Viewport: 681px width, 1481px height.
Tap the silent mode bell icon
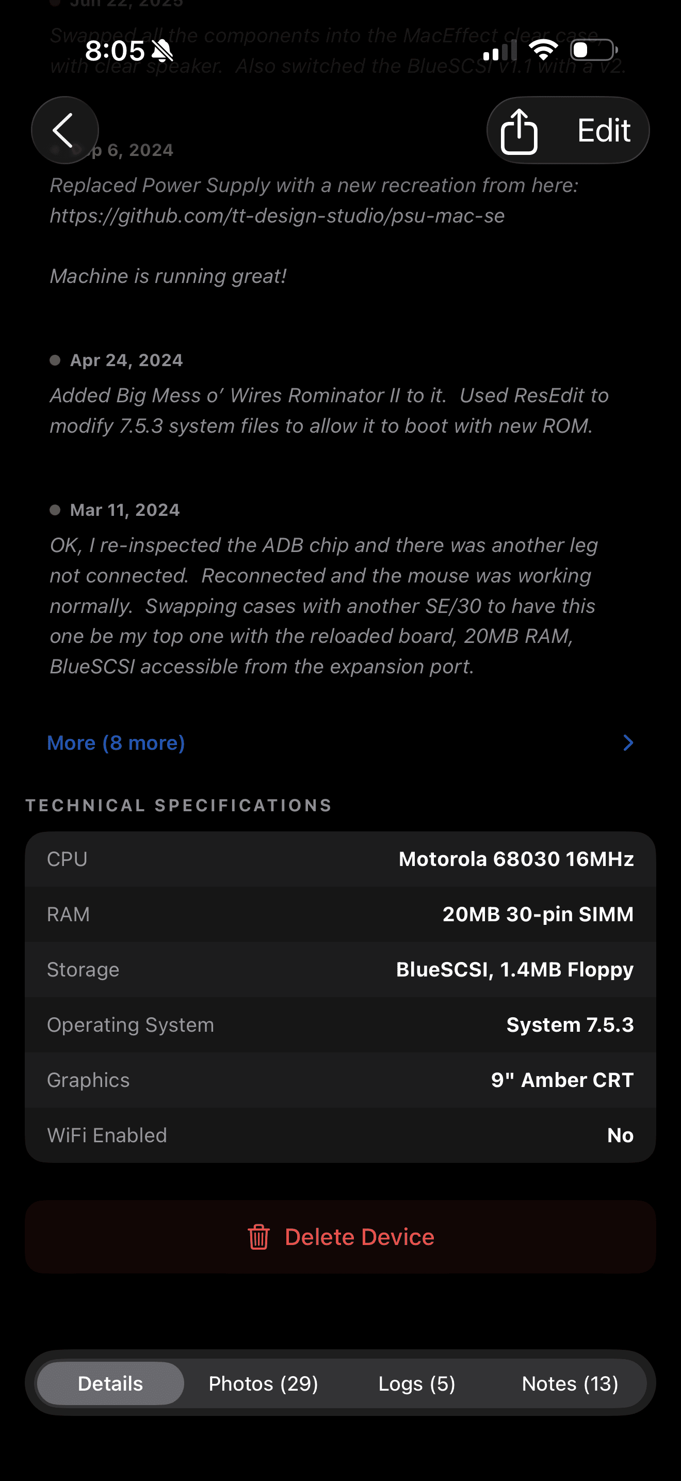[163, 51]
